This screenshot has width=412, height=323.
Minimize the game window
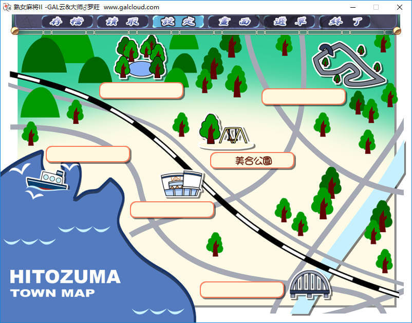point(352,7)
